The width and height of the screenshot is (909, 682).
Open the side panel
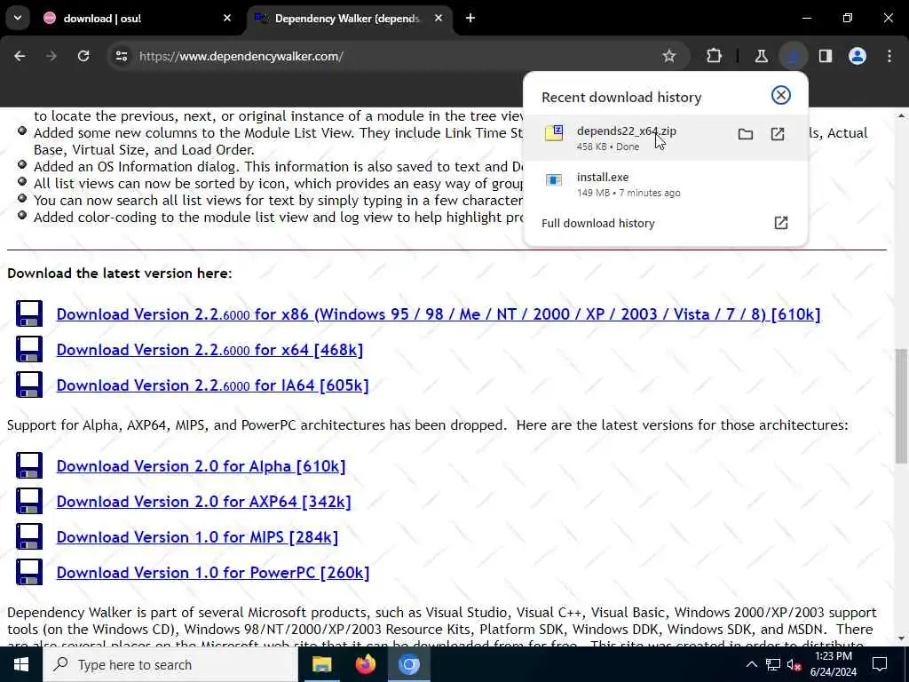pyautogui.click(x=826, y=56)
